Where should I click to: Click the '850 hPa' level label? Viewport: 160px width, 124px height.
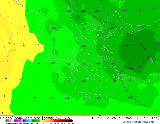(x=33, y=118)
